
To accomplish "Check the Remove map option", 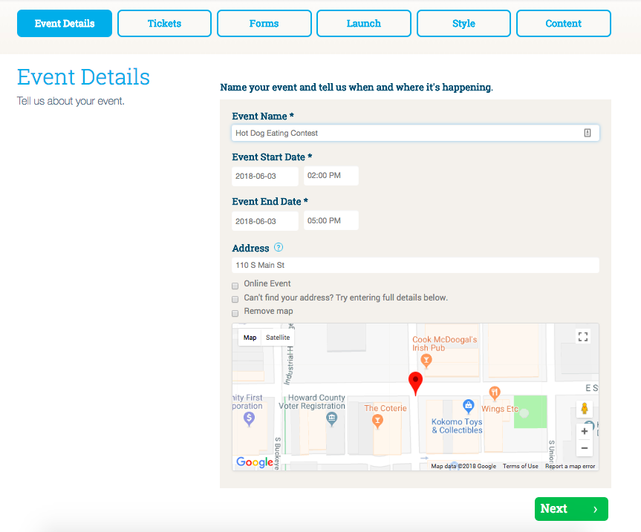I will 235,311.
